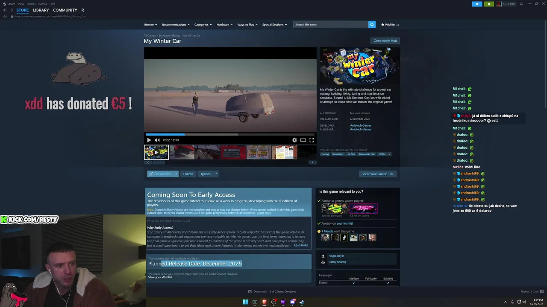Open Steam from the taskbar

[x=302, y=302]
